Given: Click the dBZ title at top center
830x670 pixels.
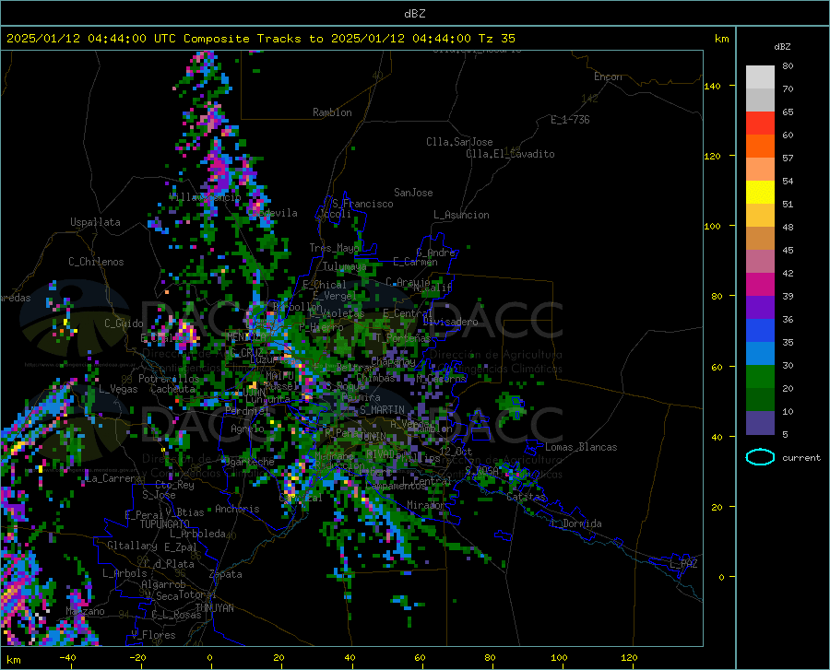Looking at the screenshot, I should [414, 14].
